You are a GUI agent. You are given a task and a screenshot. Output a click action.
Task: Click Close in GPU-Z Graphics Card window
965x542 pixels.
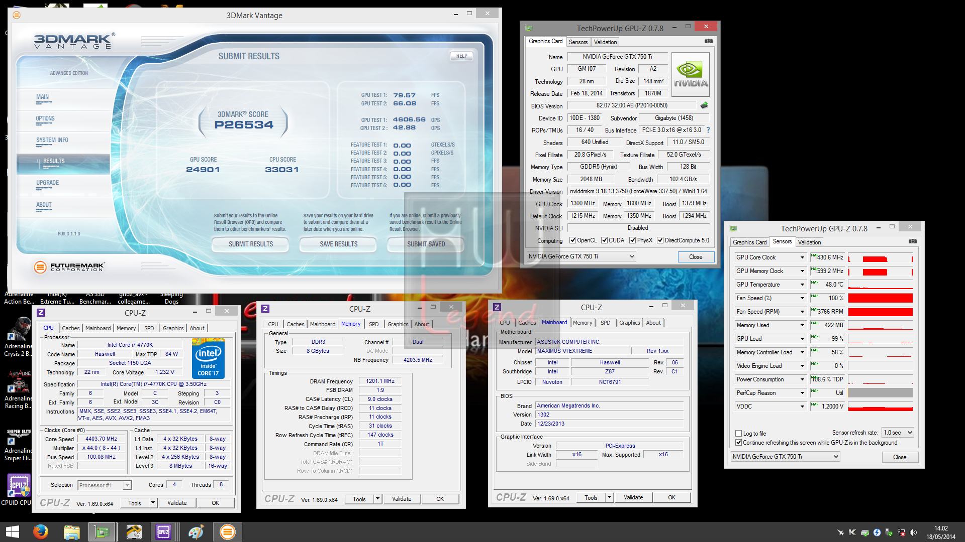(696, 257)
